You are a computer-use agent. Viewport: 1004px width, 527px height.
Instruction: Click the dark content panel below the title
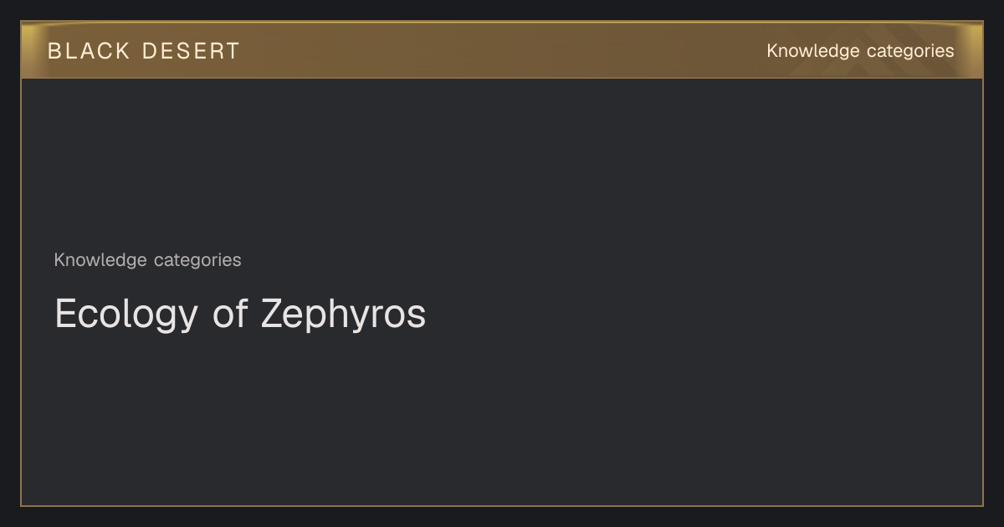[502, 418]
